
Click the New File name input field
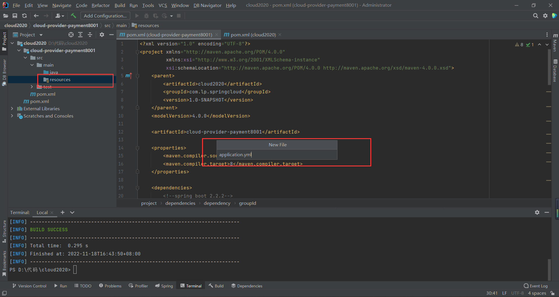(x=277, y=155)
